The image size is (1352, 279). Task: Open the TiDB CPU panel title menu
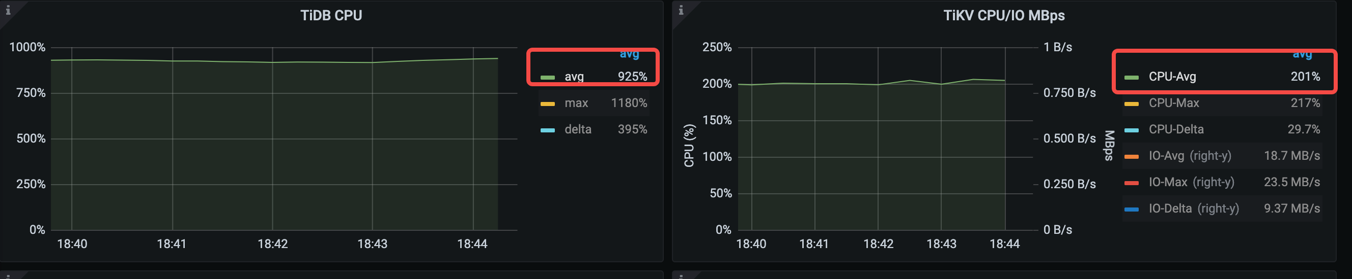(331, 16)
